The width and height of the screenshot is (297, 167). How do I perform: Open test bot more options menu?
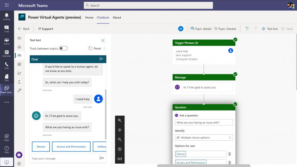[x=104, y=49]
